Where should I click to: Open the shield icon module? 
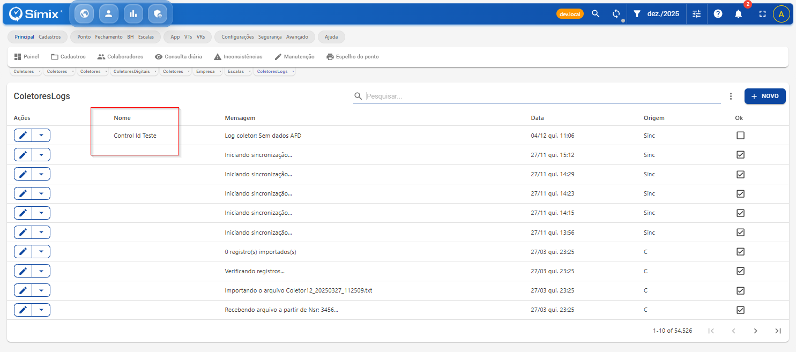click(158, 14)
